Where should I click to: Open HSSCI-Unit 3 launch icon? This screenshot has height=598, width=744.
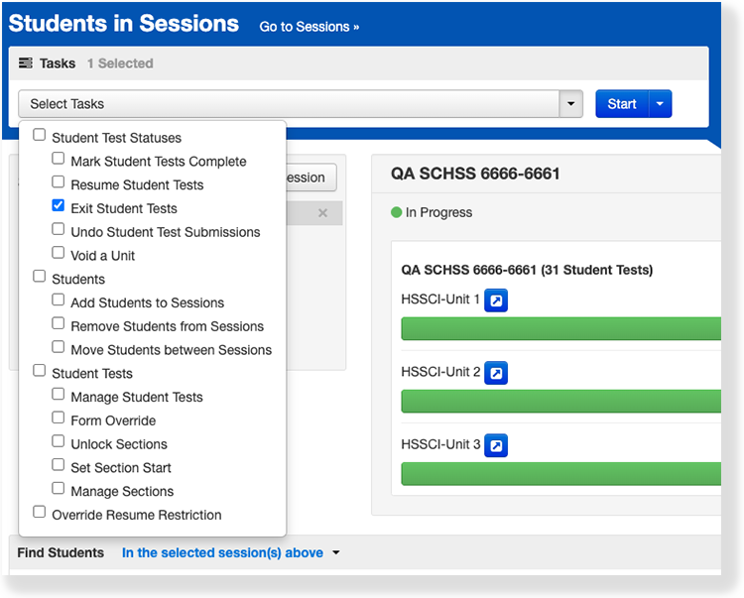[496, 445]
